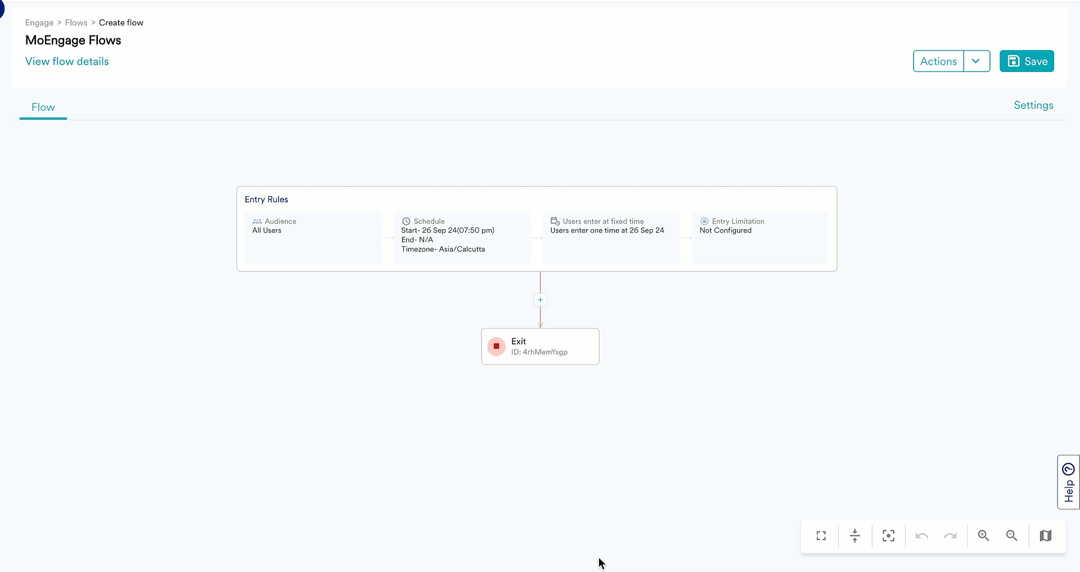
Task: Click the Save button
Action: pyautogui.click(x=1027, y=61)
